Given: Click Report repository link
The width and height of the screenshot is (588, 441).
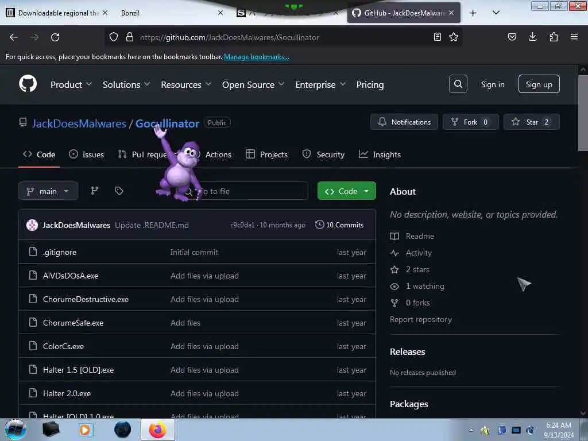Looking at the screenshot, I should [x=421, y=319].
